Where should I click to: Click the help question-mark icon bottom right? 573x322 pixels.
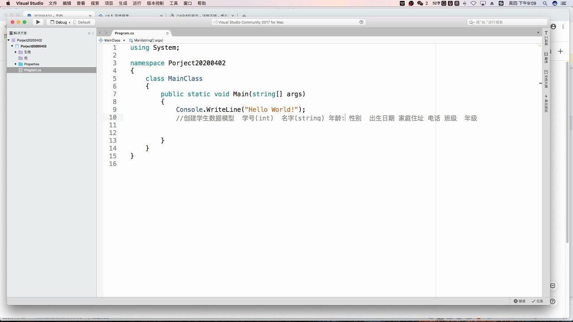[552, 301]
